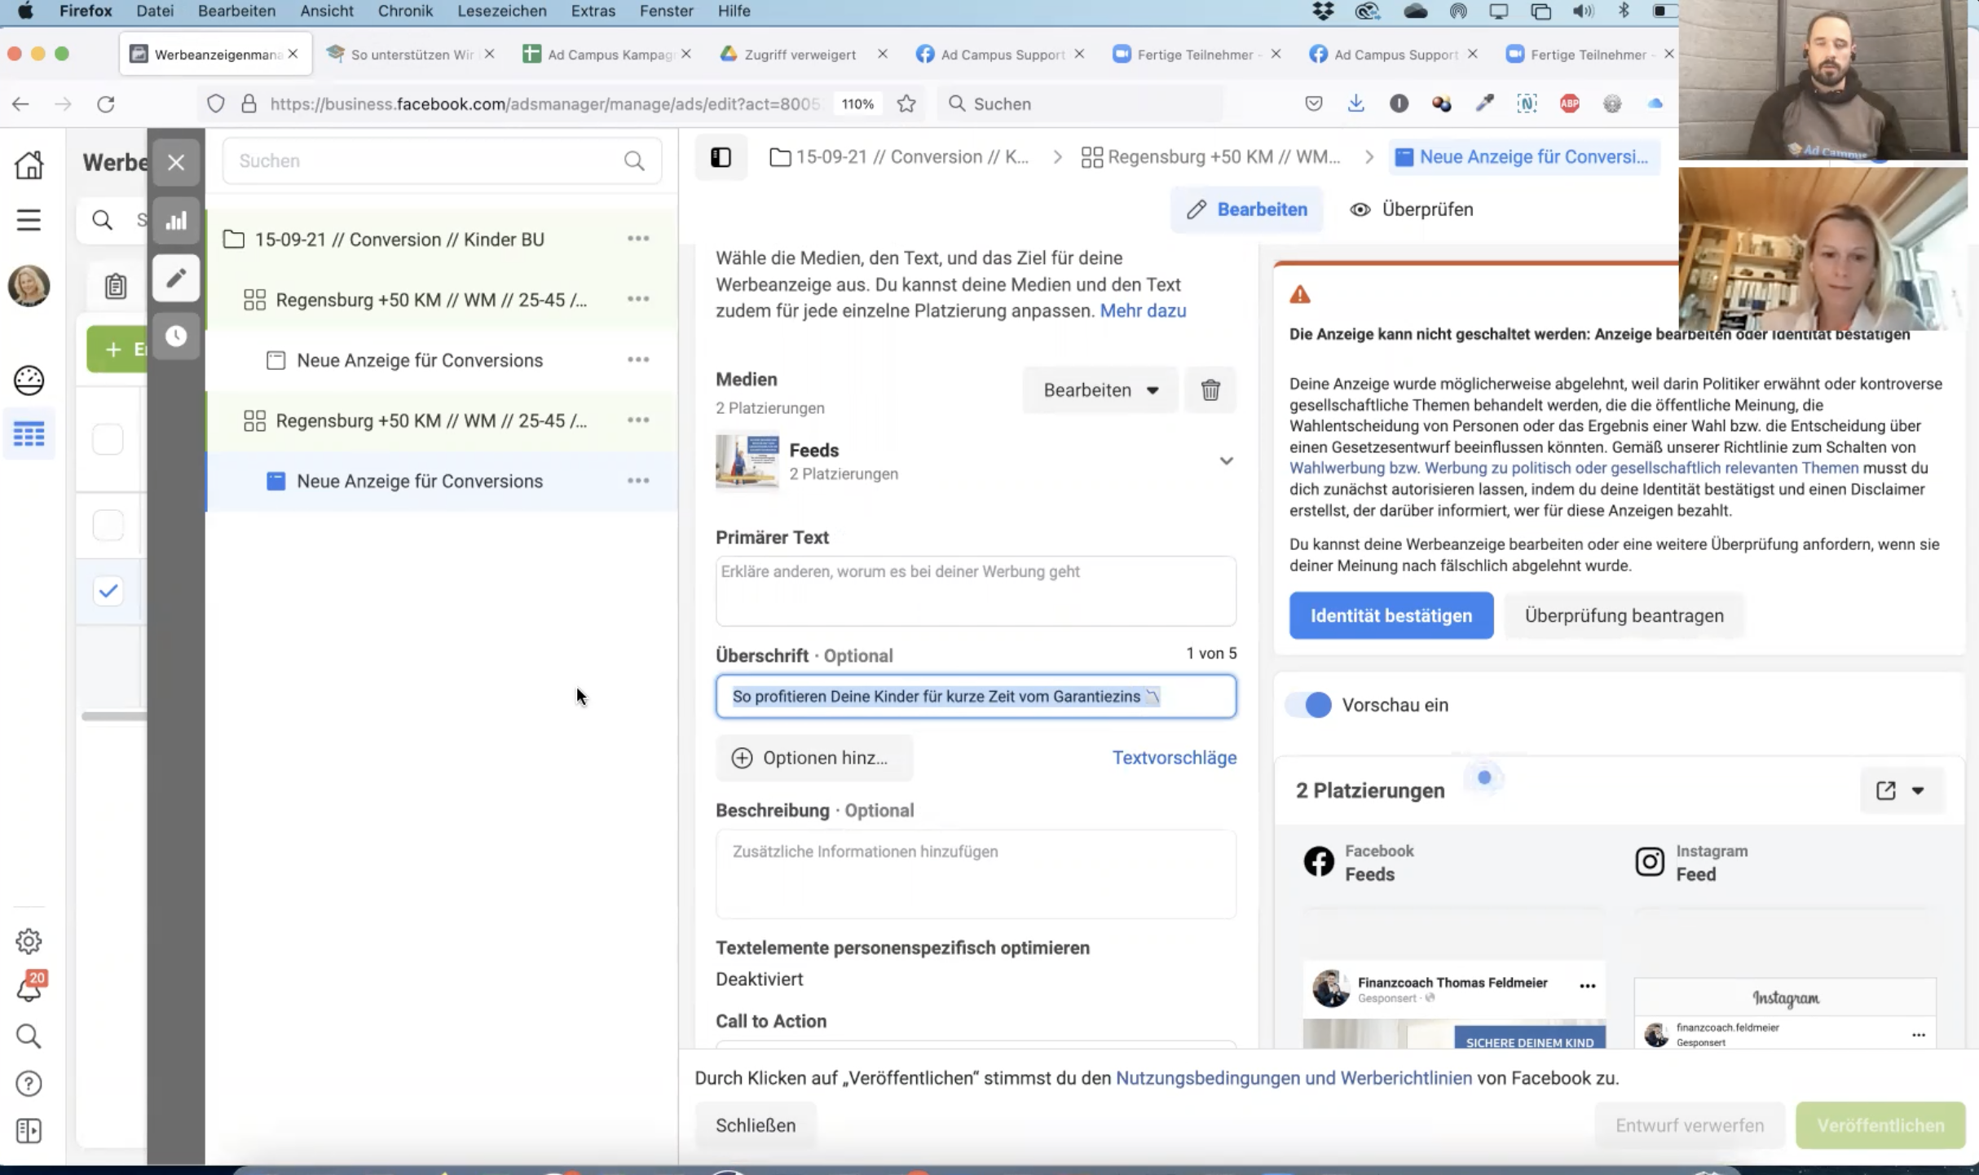The height and width of the screenshot is (1175, 1979).
Task: Open the Bearbeiten media dropdown
Action: click(1100, 390)
